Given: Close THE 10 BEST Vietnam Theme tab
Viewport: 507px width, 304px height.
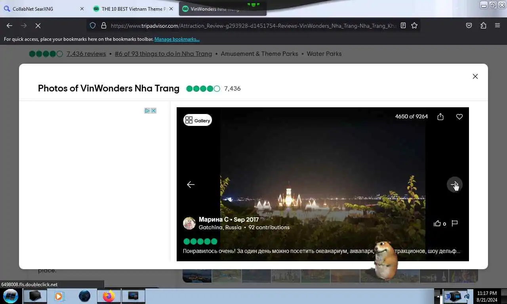Looking at the screenshot, I should [171, 9].
